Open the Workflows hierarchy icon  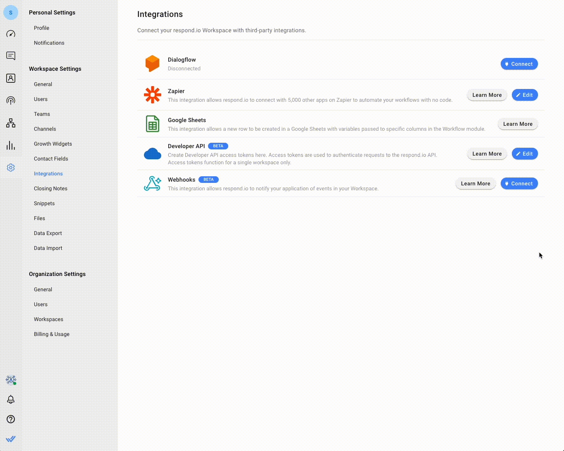click(x=11, y=123)
